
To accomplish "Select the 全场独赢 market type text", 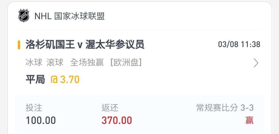I will point(87,63).
